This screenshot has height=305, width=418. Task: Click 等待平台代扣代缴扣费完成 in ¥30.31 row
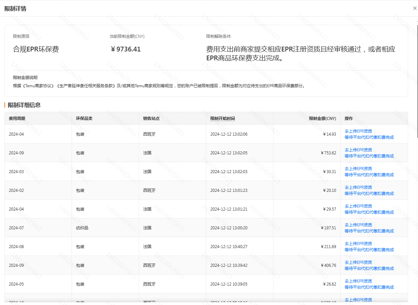pos(369,175)
